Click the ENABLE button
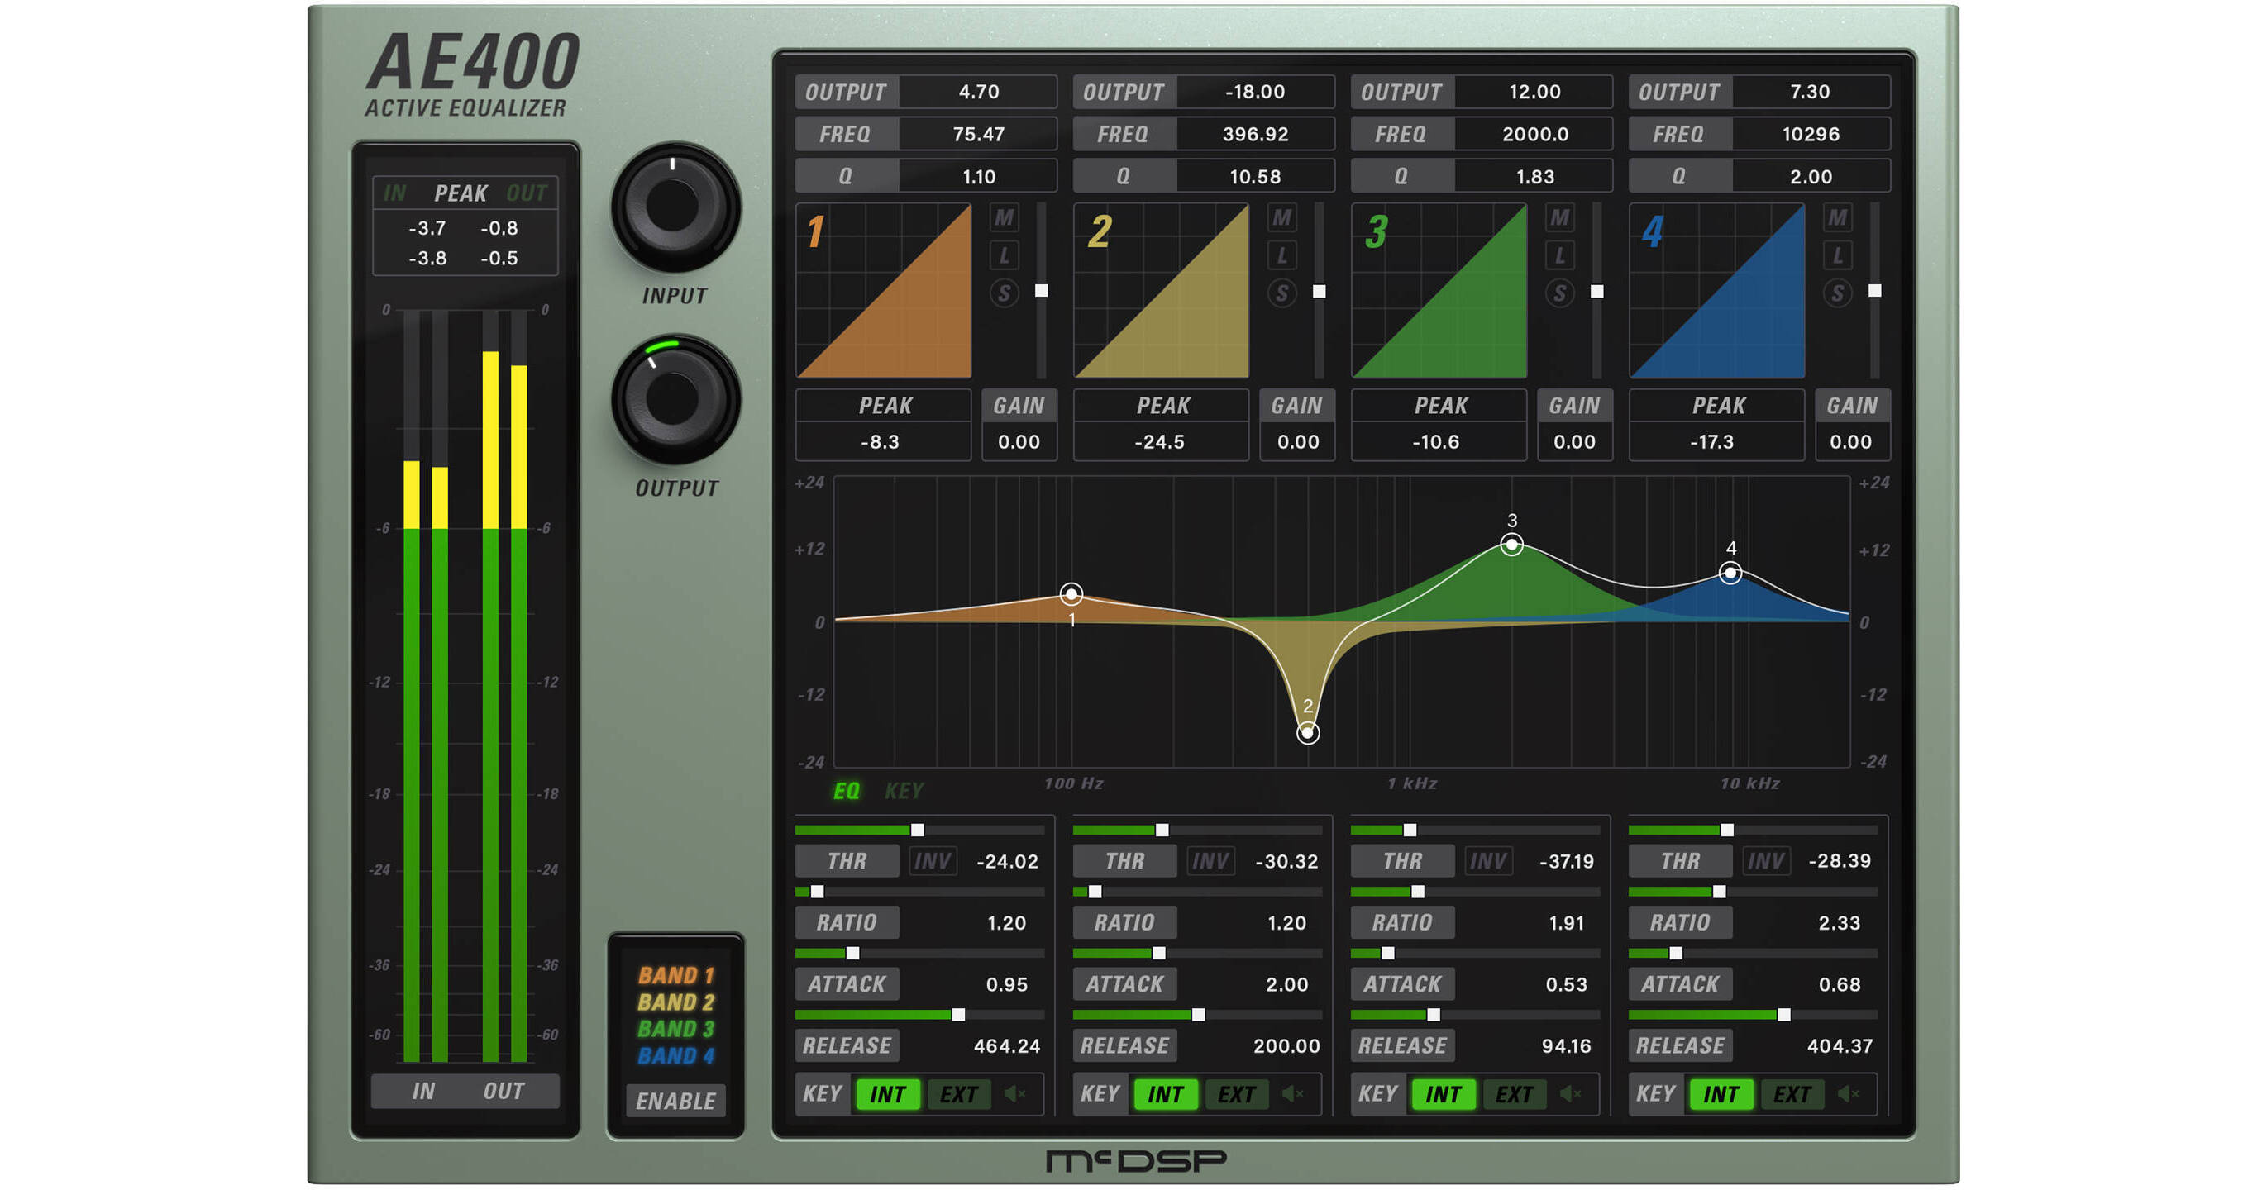 (x=675, y=1102)
